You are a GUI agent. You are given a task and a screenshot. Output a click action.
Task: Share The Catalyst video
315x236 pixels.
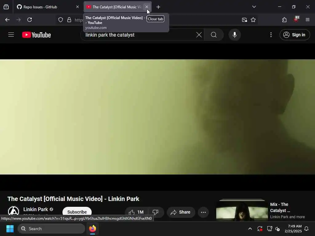pyautogui.click(x=181, y=212)
